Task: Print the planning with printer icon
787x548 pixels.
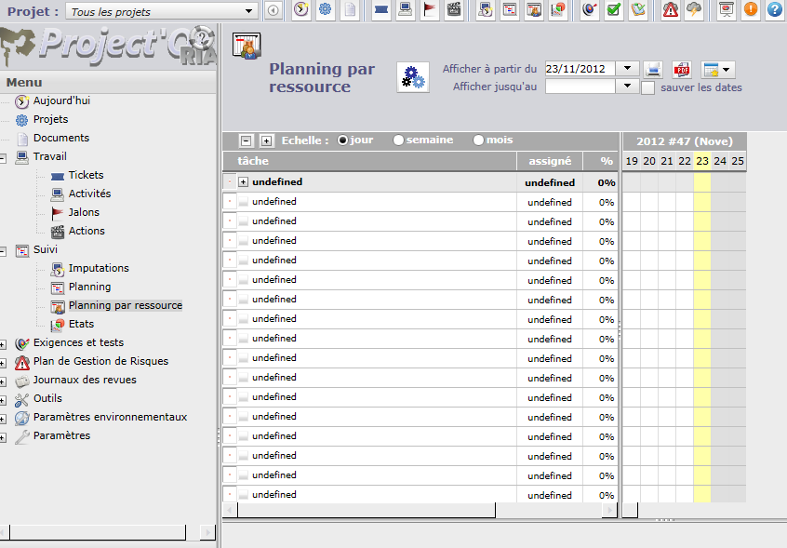Action: click(654, 69)
